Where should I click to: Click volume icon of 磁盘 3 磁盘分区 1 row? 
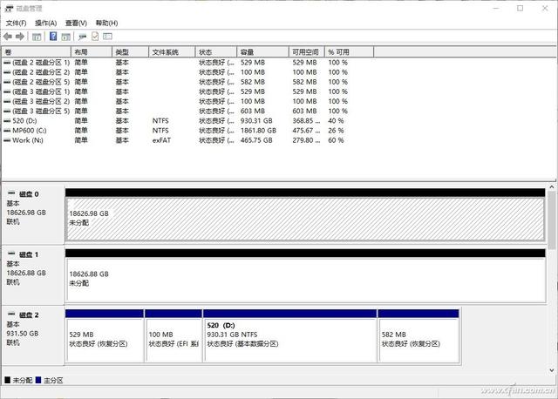tap(7, 91)
